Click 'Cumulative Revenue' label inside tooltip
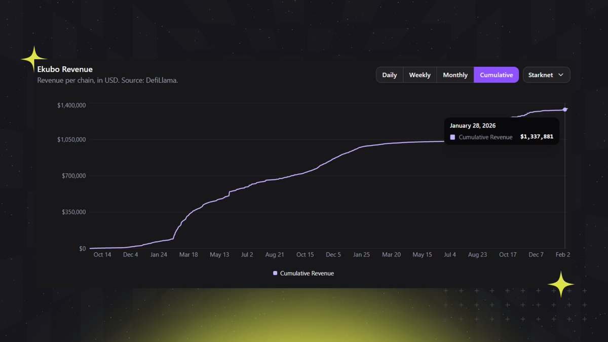 [485, 137]
